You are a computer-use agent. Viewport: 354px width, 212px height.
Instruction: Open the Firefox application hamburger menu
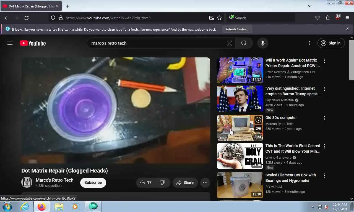tap(347, 18)
